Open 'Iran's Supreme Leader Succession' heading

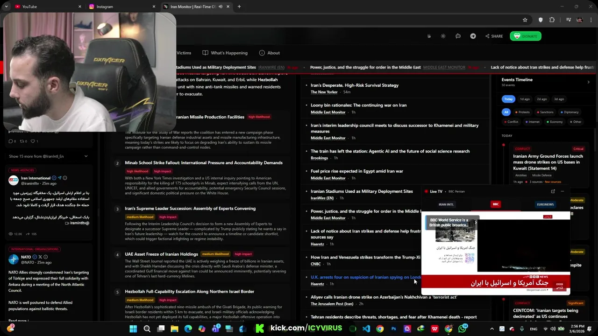tap(190, 209)
